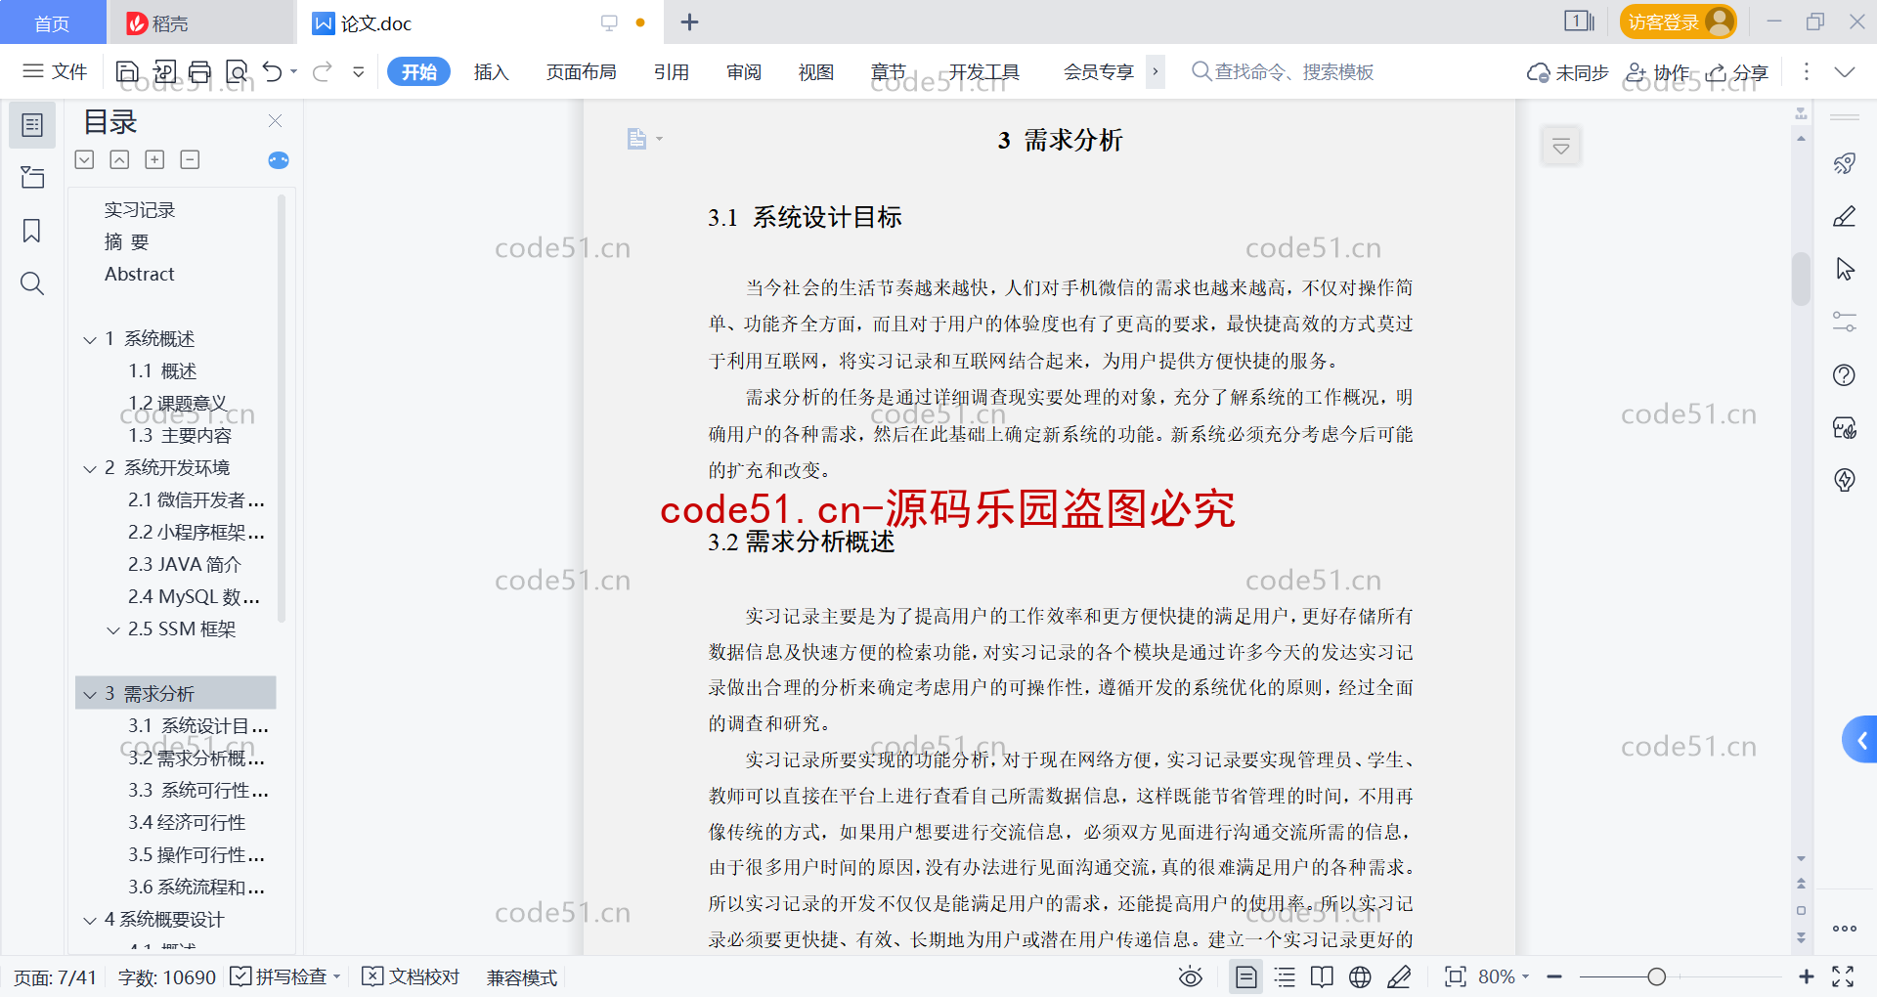Switch to the 审阅 ribbon tab
This screenshot has height=997, width=1877.
pos(744,71)
